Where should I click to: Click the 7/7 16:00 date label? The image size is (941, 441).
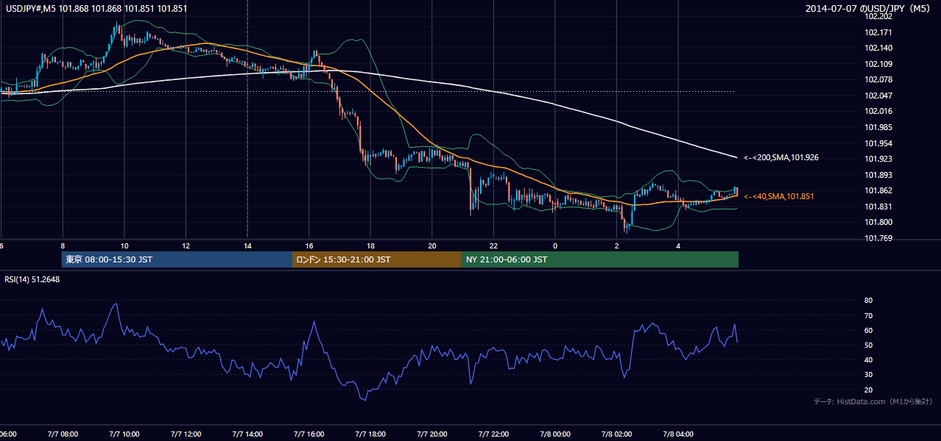309,434
